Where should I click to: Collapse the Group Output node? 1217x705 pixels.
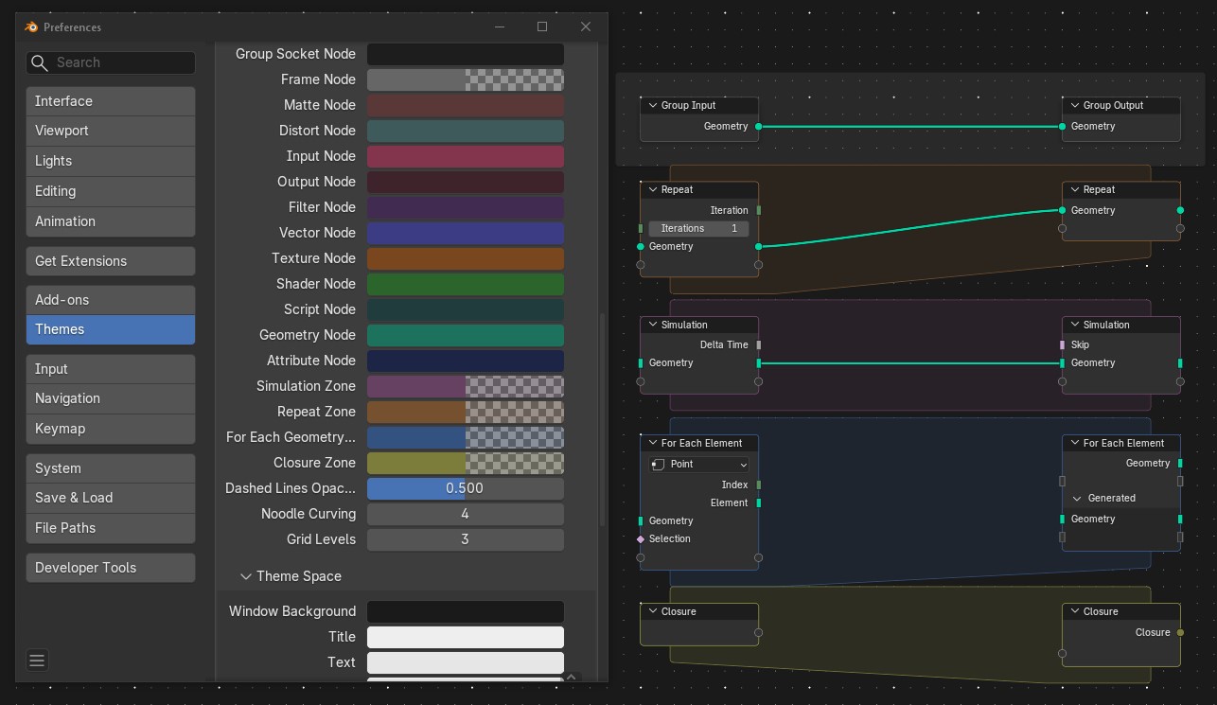pyautogui.click(x=1074, y=105)
